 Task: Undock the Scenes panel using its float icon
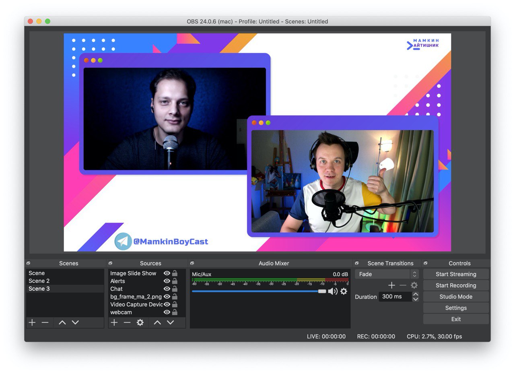pyautogui.click(x=29, y=263)
